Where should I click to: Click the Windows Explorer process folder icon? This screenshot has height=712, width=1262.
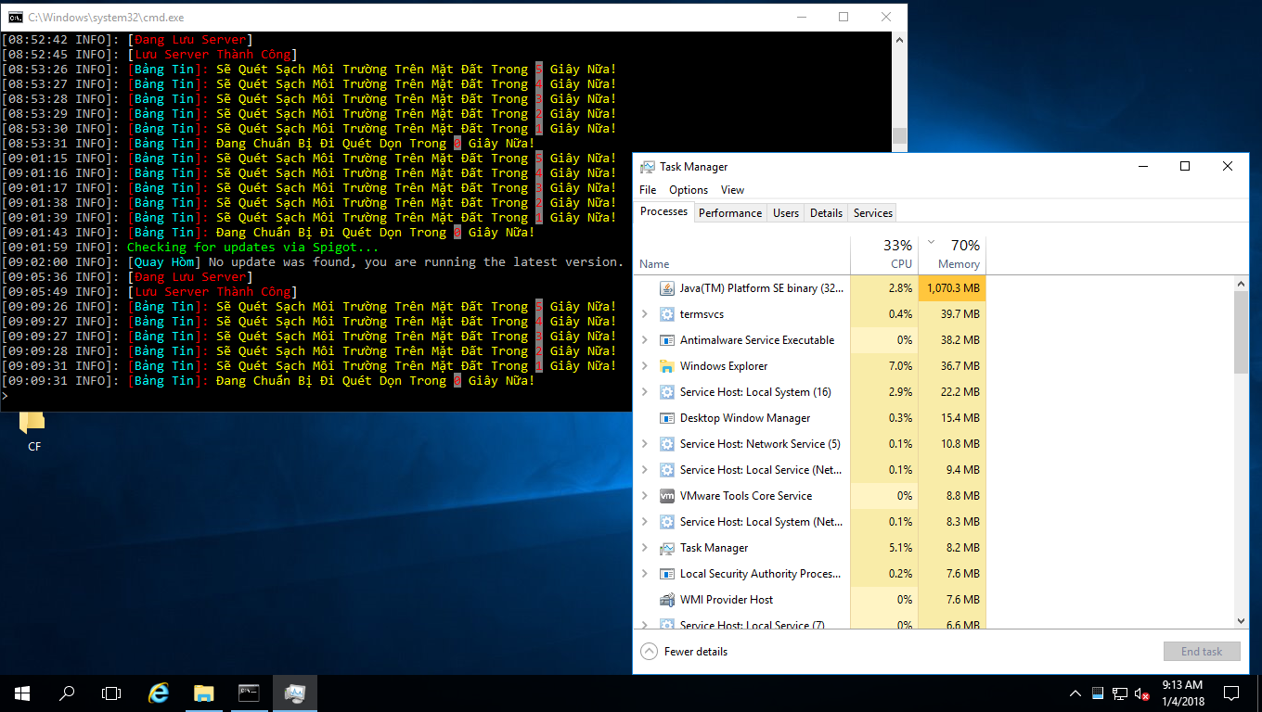(x=666, y=366)
